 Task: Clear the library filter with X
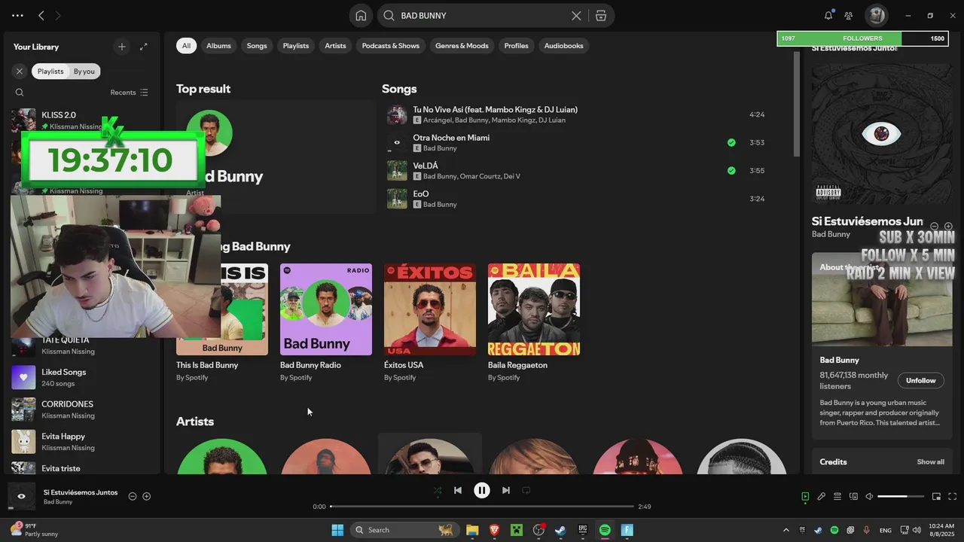point(20,72)
